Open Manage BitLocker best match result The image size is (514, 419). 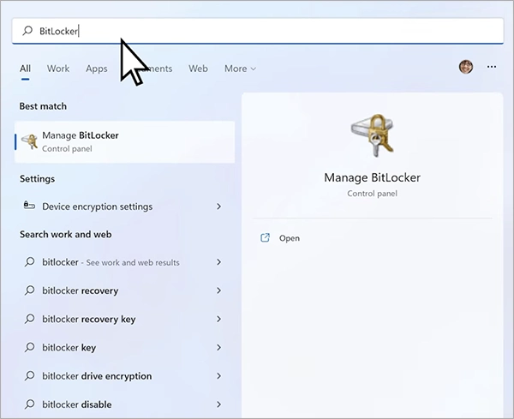pyautogui.click(x=124, y=142)
